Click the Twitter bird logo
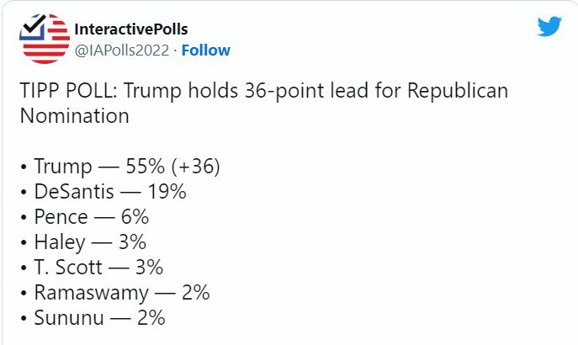 (x=549, y=26)
